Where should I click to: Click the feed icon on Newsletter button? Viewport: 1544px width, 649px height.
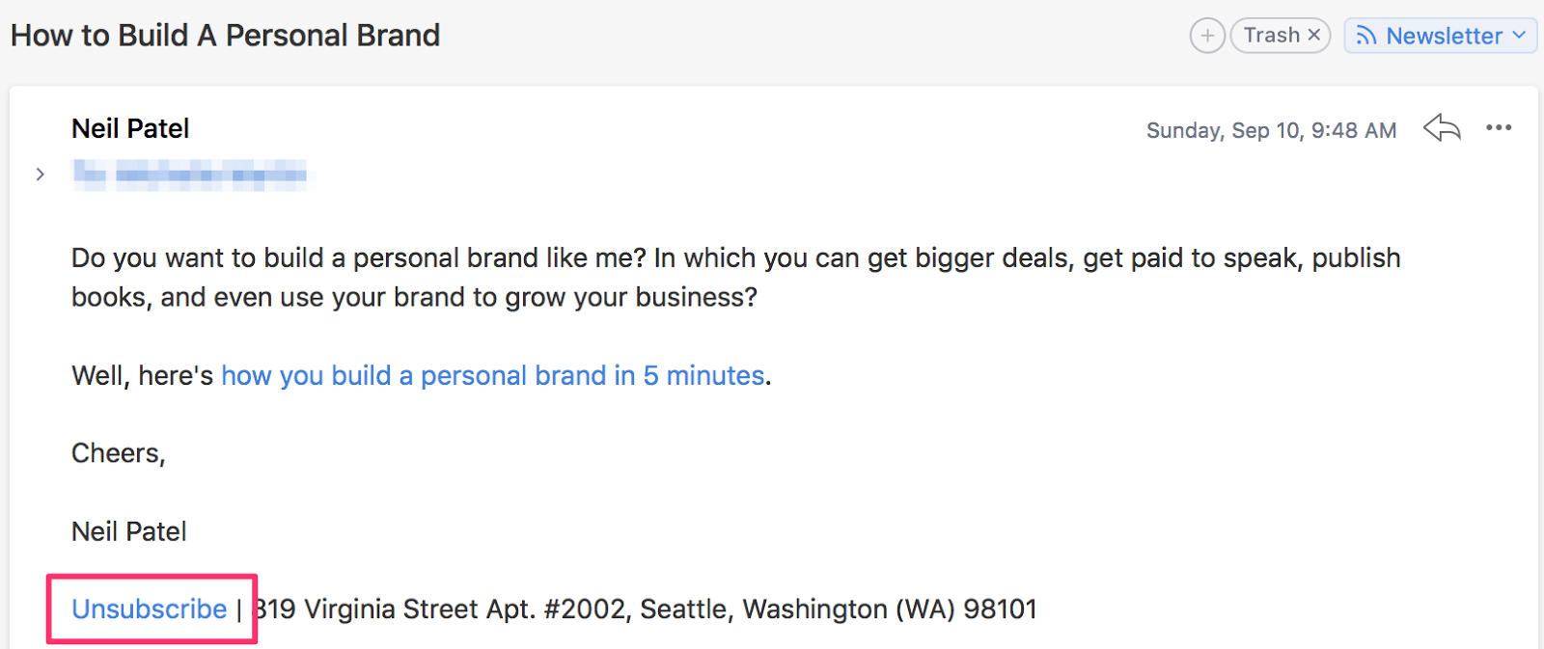coord(1366,36)
